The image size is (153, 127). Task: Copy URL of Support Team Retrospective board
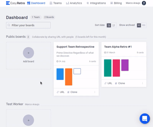[60, 92]
